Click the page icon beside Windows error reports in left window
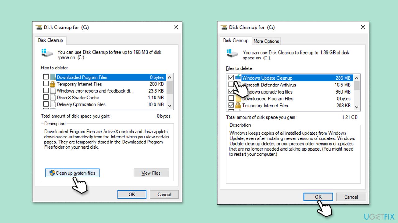398x223 pixels. click(53, 91)
